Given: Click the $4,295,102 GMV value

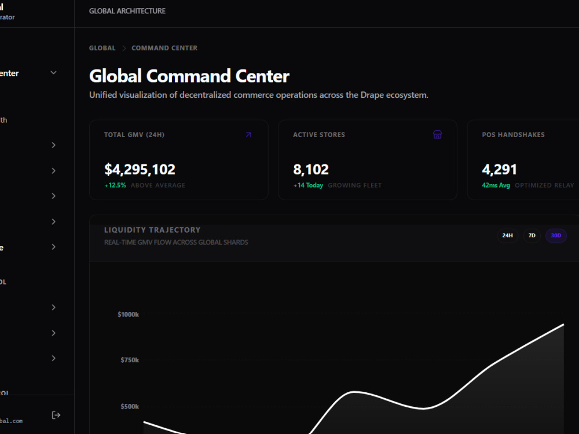Looking at the screenshot, I should coord(140,170).
